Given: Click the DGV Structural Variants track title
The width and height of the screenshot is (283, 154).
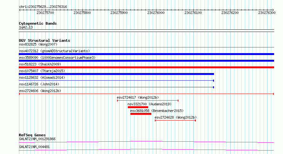Looking at the screenshot, I should (45, 40).
